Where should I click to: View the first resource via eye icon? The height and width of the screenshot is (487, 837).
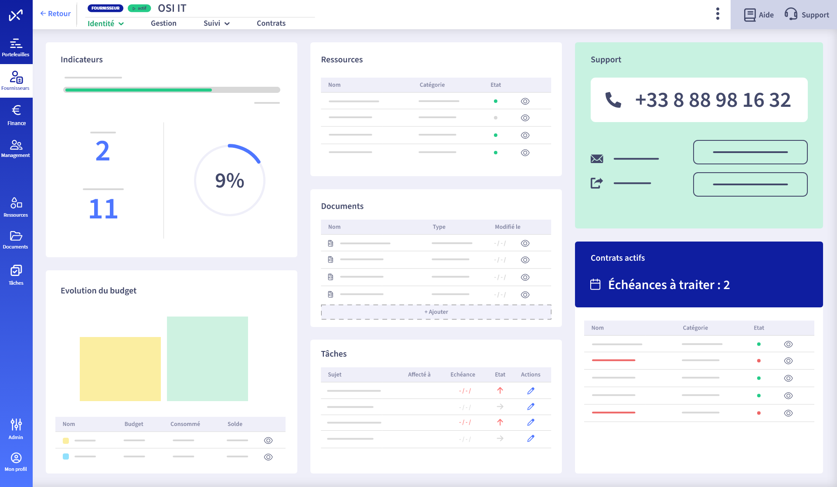(x=525, y=101)
